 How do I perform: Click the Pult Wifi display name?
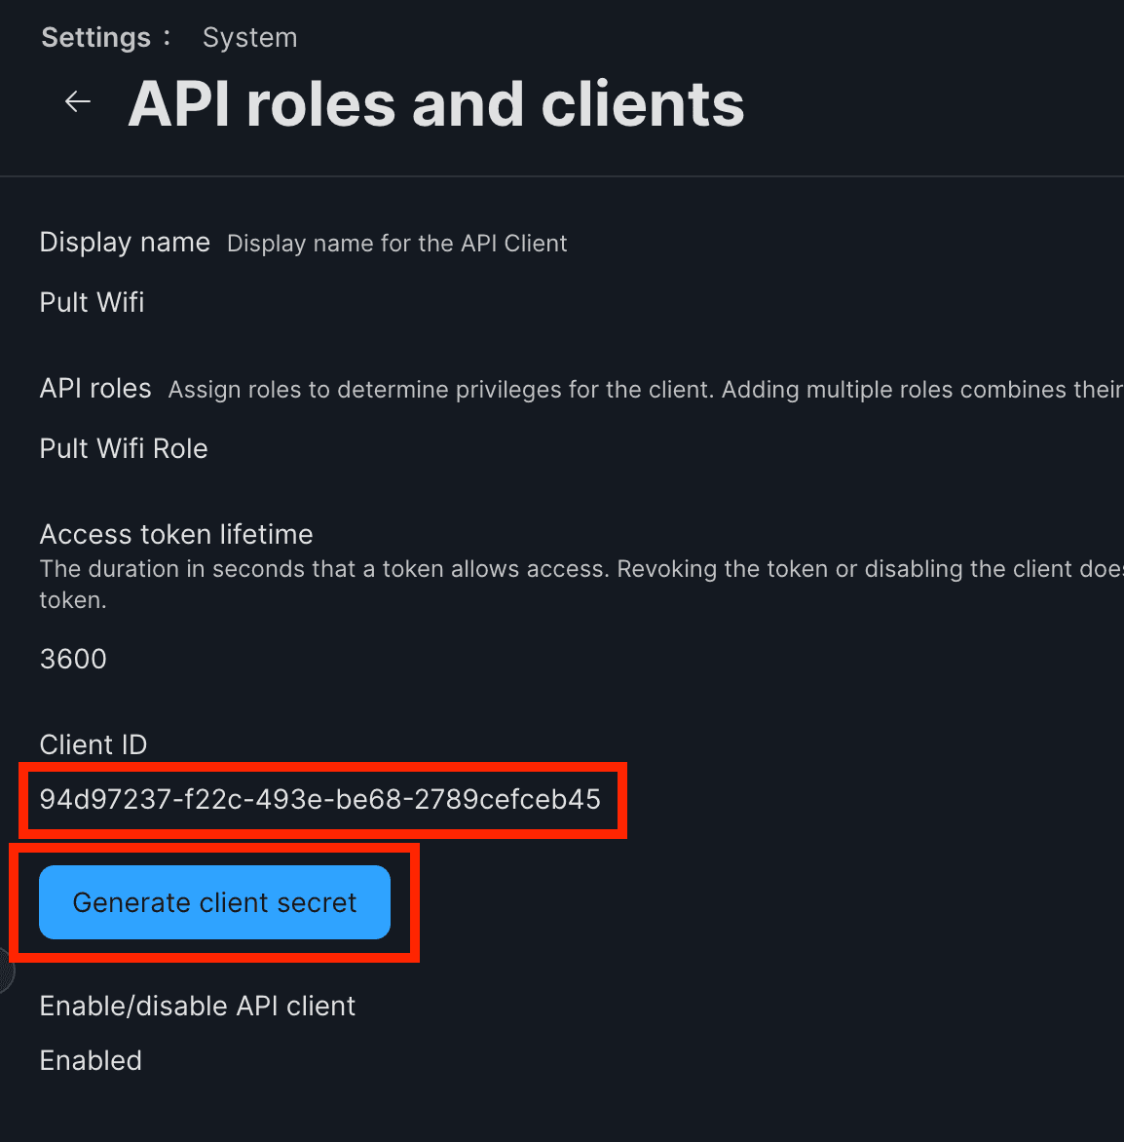92,303
